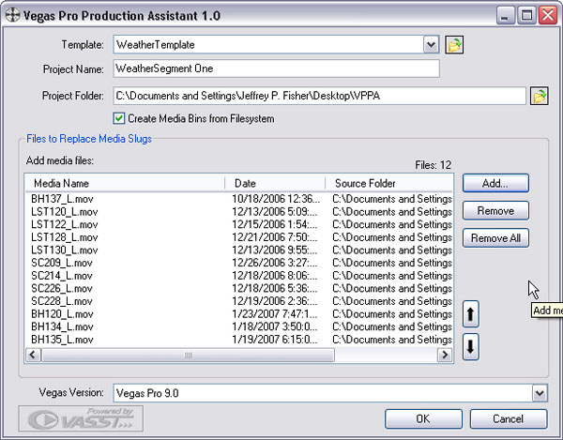This screenshot has width=563, height=440.
Task: Close the Production Assistant window
Action: tap(548, 15)
